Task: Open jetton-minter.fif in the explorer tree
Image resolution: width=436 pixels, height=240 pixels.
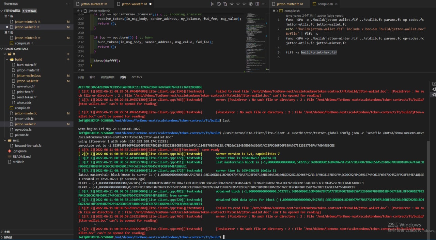Action: click(x=37, y=70)
